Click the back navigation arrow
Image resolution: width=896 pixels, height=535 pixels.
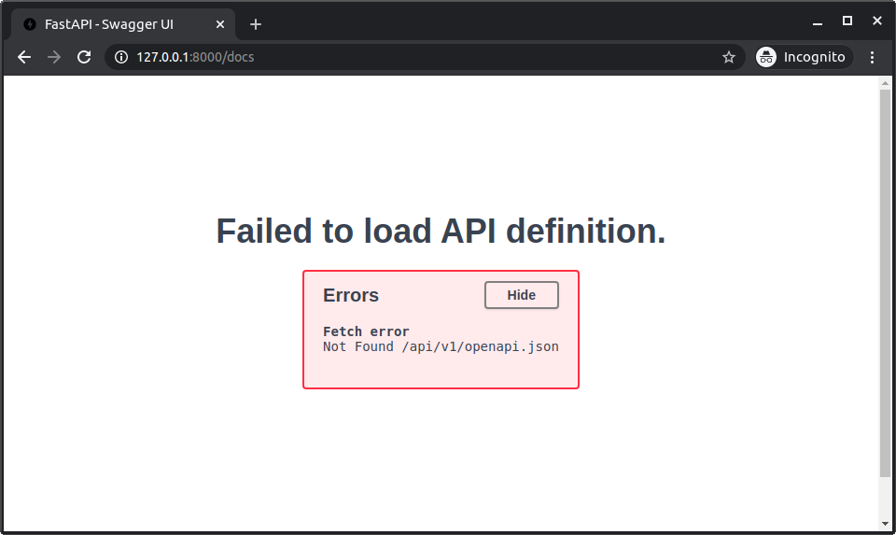(x=24, y=57)
